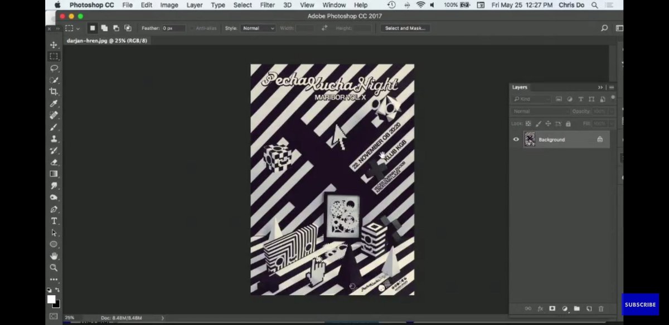Choose Add to selection mode
669x325 pixels.
(104, 28)
